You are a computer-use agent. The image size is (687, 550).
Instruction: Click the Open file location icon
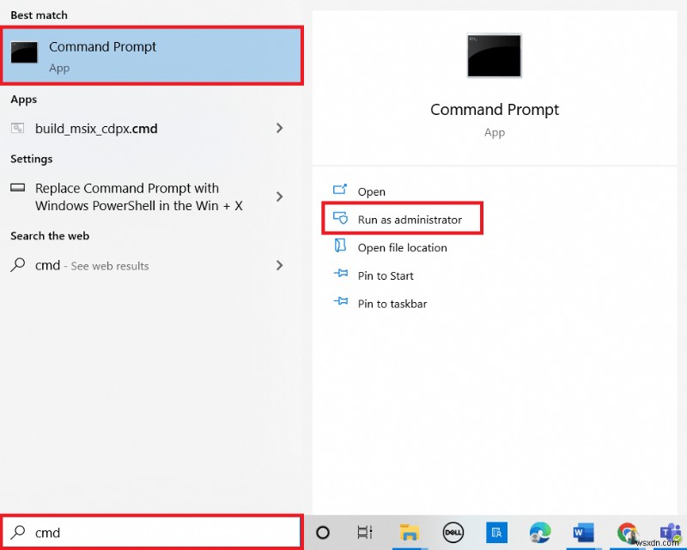(x=342, y=247)
